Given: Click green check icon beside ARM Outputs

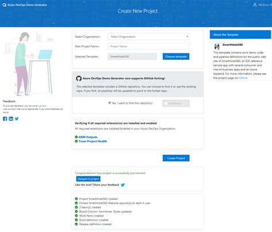Looking at the screenshot, I should [x=76, y=137].
